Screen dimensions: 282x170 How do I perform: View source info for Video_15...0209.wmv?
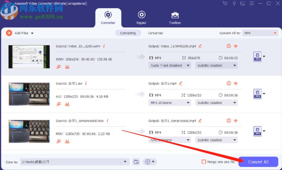coord(104,46)
